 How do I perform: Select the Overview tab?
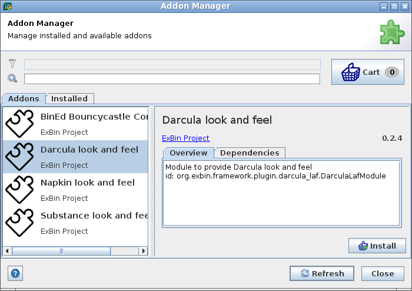(x=188, y=153)
